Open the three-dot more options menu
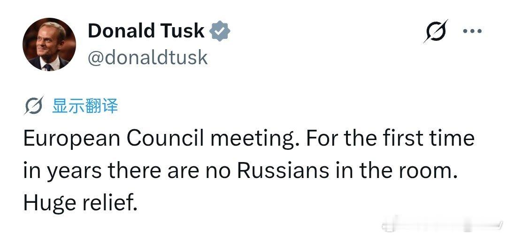This screenshot has height=237, width=507. [x=472, y=31]
